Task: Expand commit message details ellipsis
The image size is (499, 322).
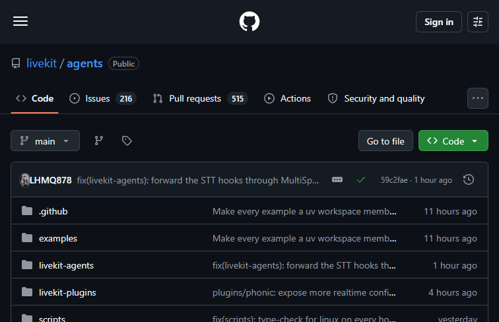Action: click(x=337, y=179)
